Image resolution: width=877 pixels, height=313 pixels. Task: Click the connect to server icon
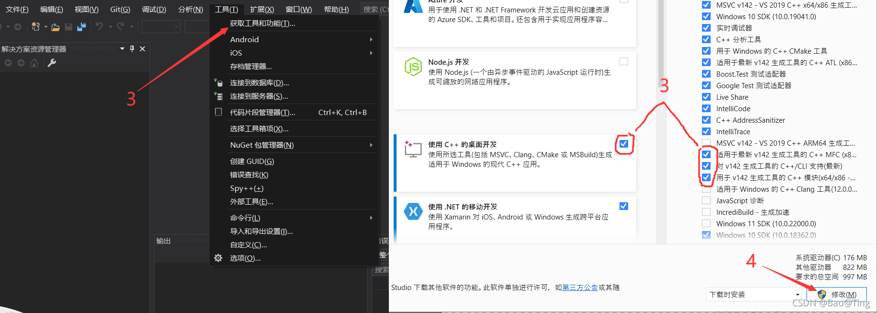tap(218, 96)
